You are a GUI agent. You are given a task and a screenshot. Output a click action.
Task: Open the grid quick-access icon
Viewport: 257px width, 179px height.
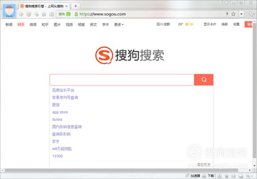tap(51, 14)
